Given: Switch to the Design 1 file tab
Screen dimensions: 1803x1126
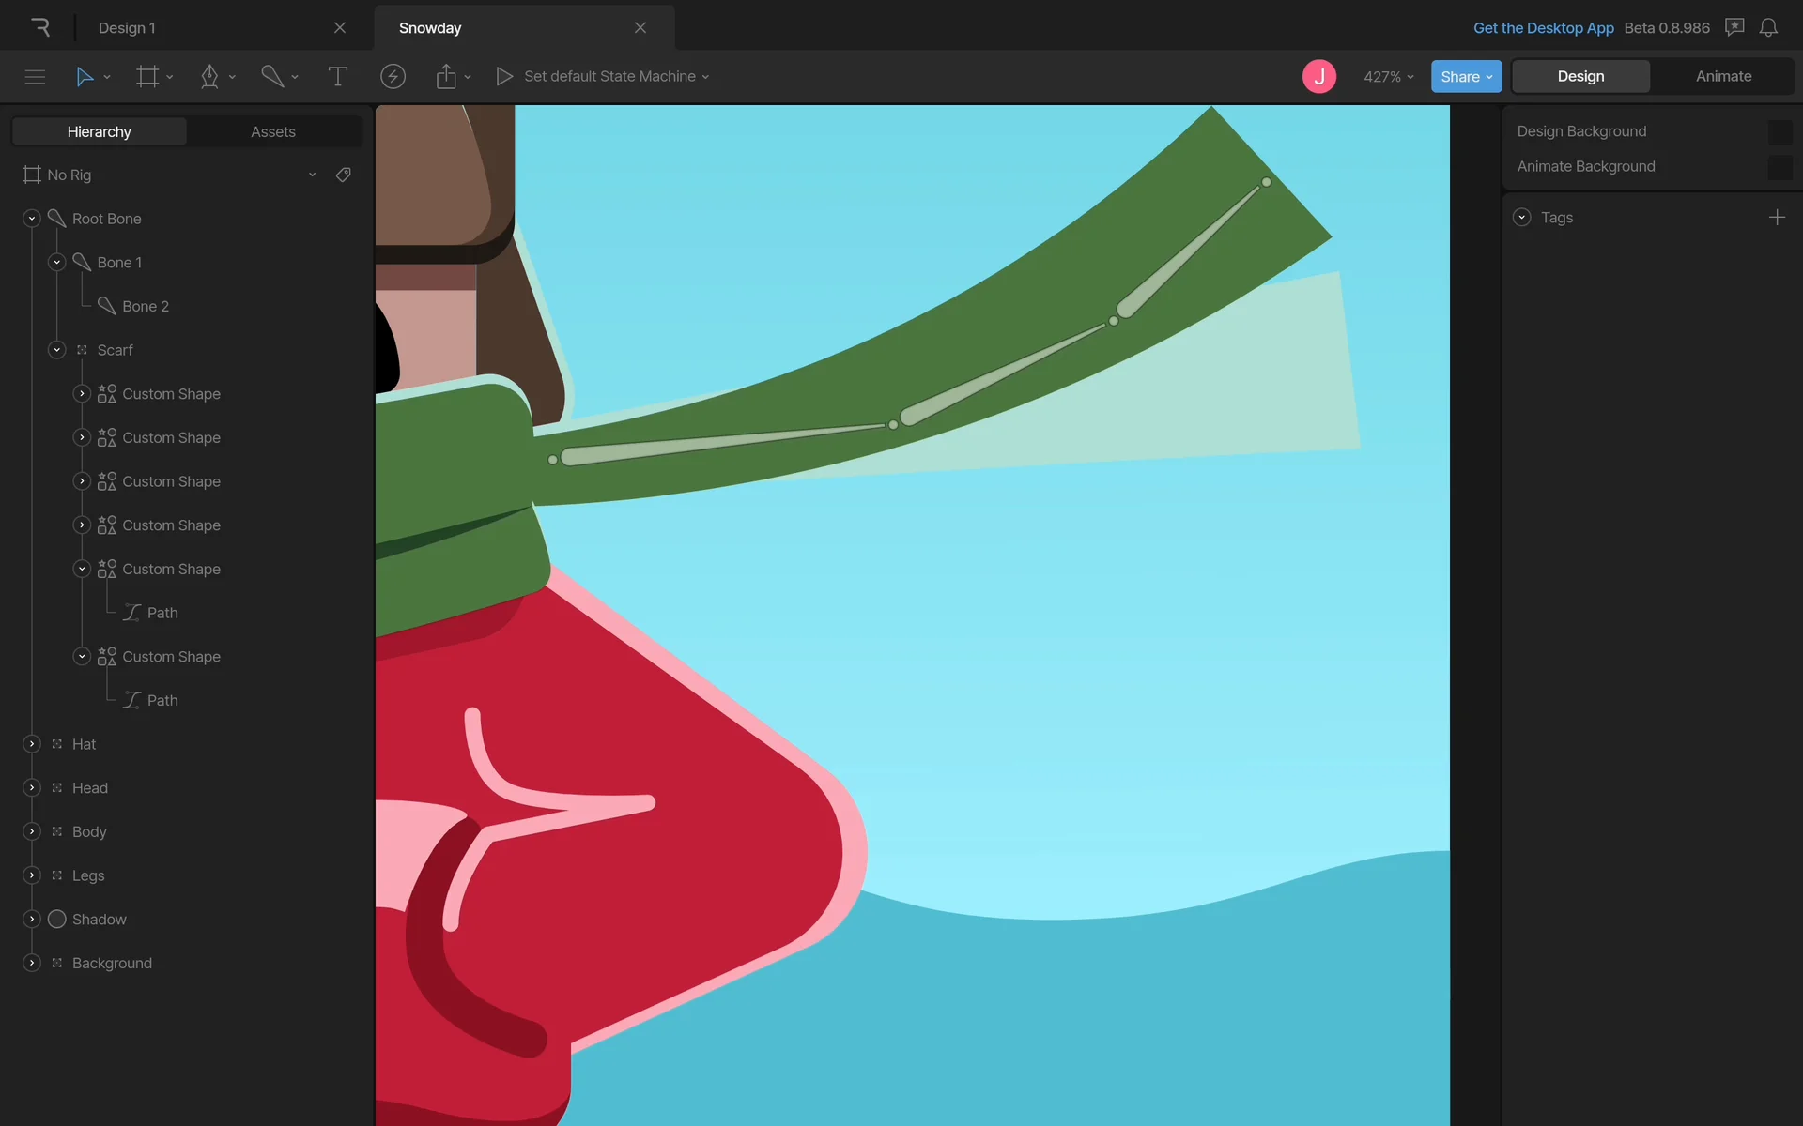Looking at the screenshot, I should [x=127, y=27].
